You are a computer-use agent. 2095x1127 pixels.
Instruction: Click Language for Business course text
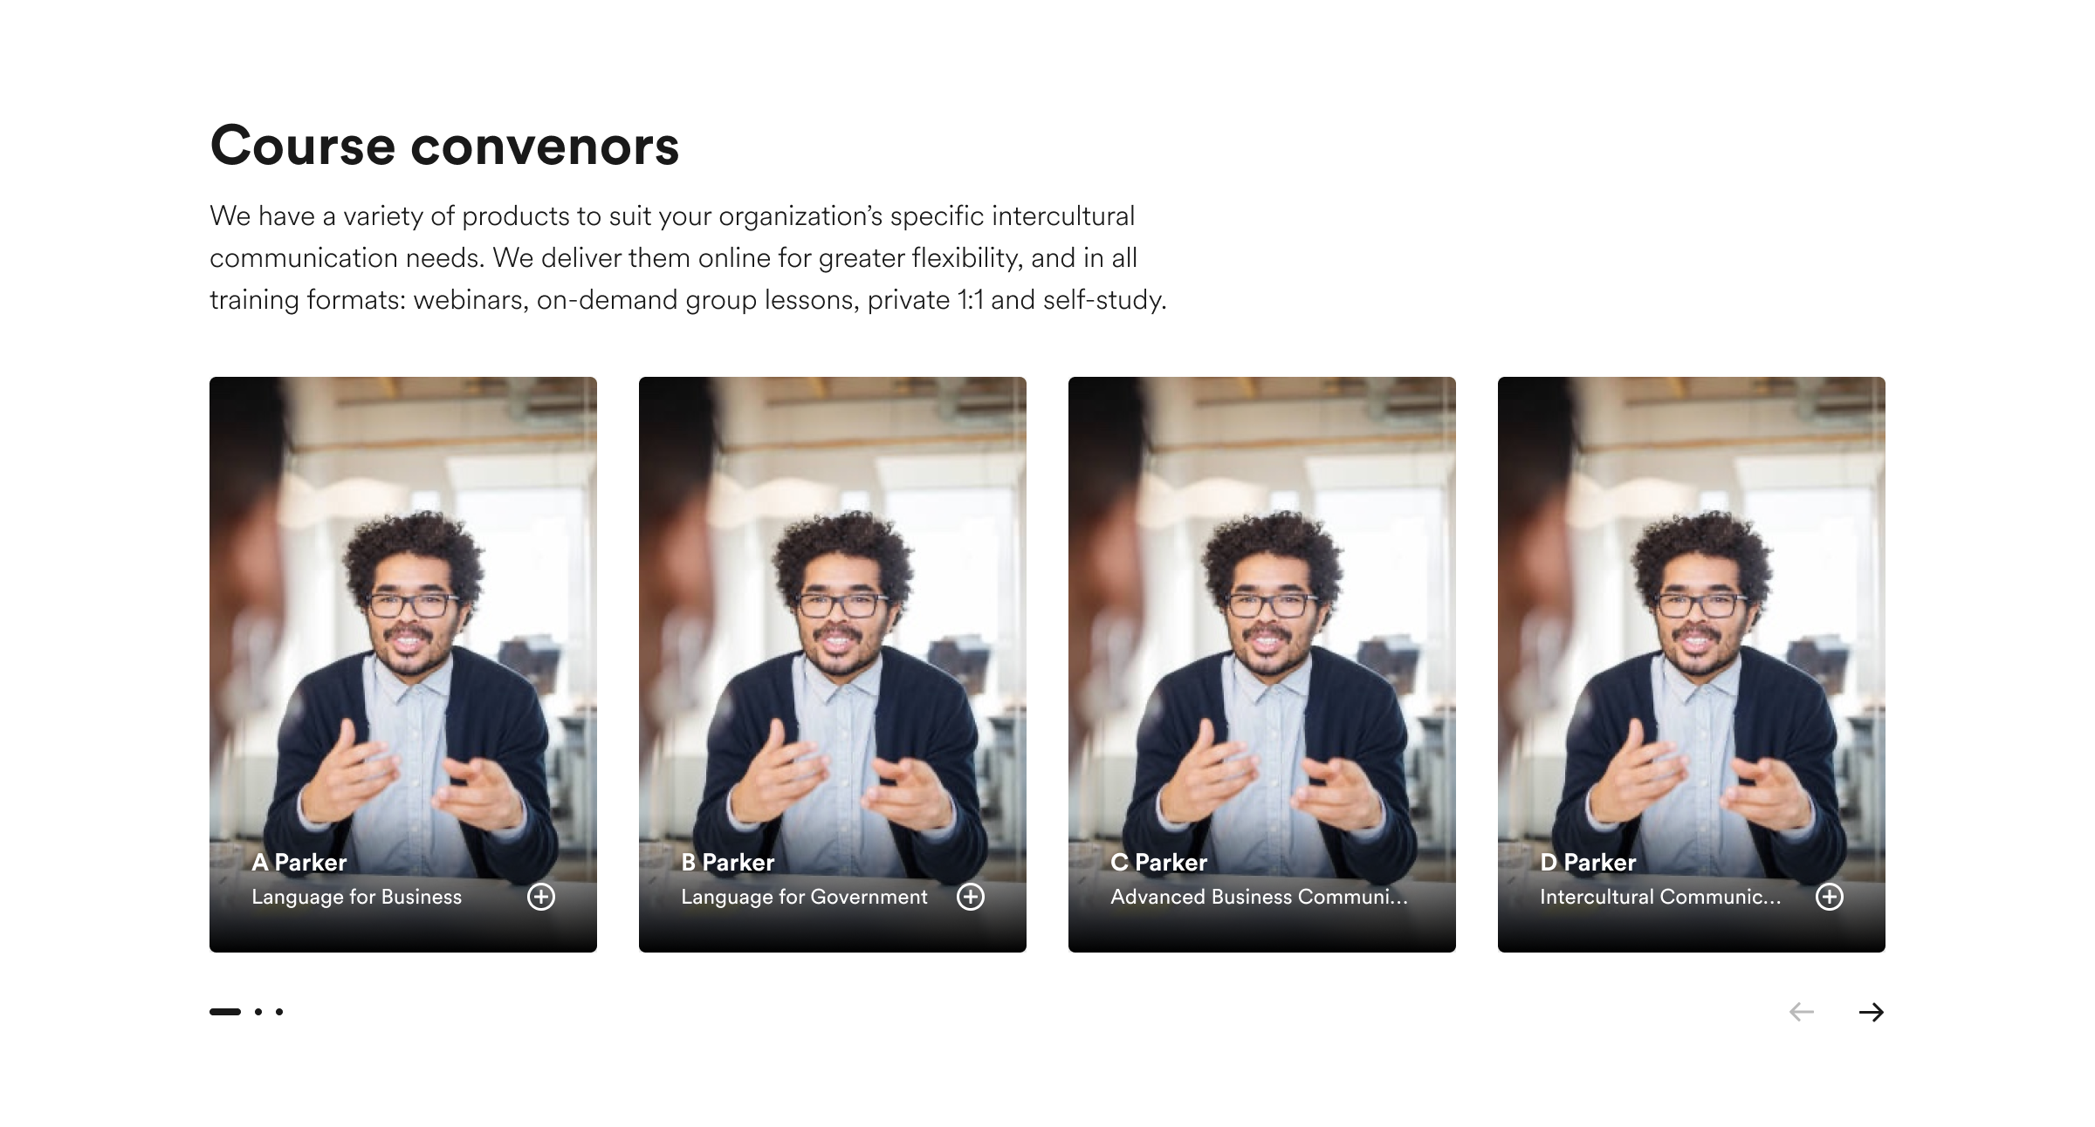pyautogui.click(x=356, y=897)
